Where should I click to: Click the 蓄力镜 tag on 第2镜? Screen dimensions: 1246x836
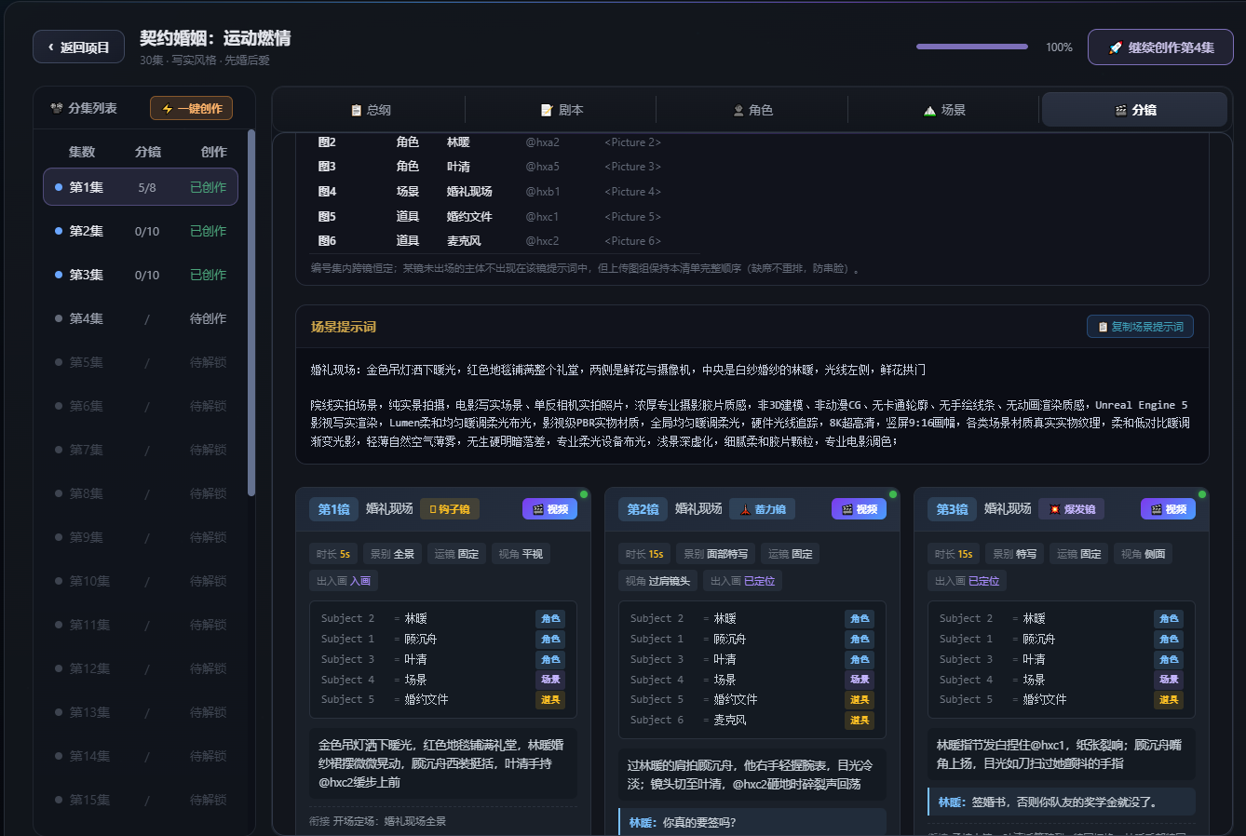(x=763, y=509)
